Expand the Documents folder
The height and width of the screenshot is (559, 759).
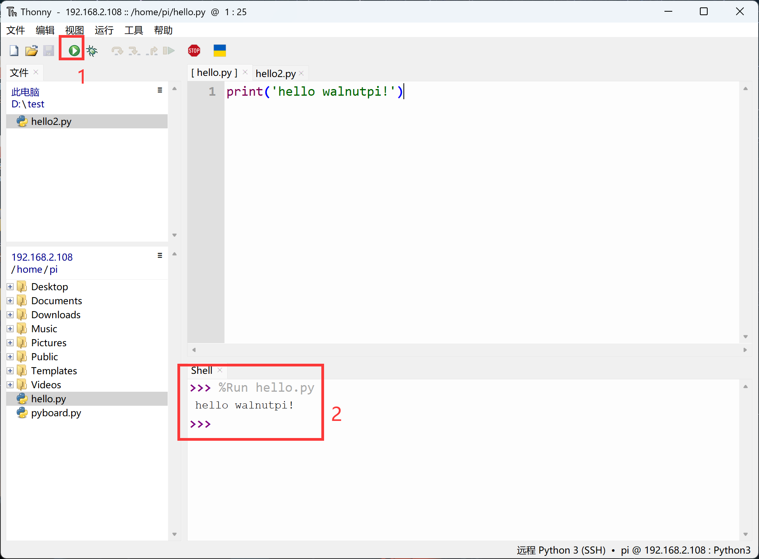[10, 300]
